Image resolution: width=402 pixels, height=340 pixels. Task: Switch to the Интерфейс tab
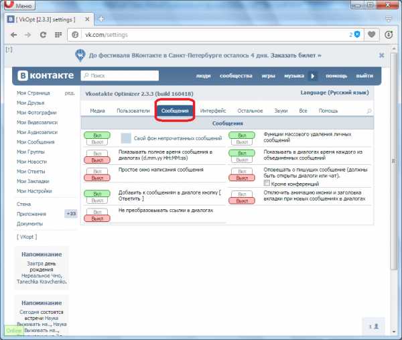pos(213,111)
